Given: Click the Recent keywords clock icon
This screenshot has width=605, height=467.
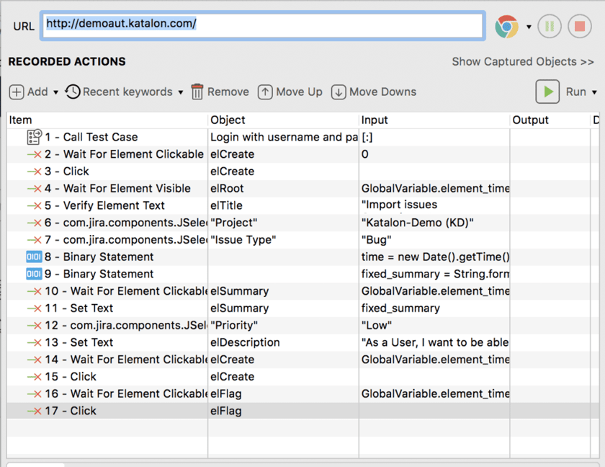Looking at the screenshot, I should point(73,92).
